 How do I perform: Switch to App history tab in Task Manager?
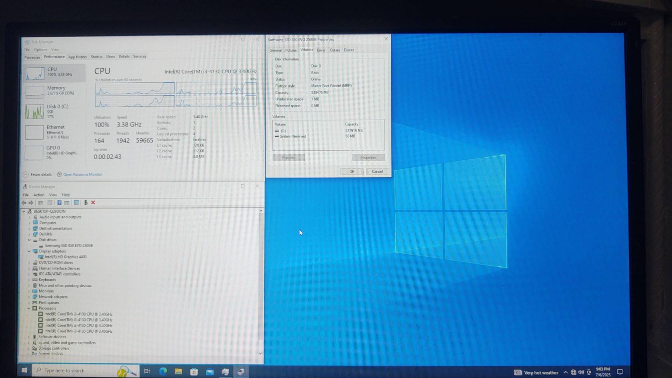pos(78,57)
